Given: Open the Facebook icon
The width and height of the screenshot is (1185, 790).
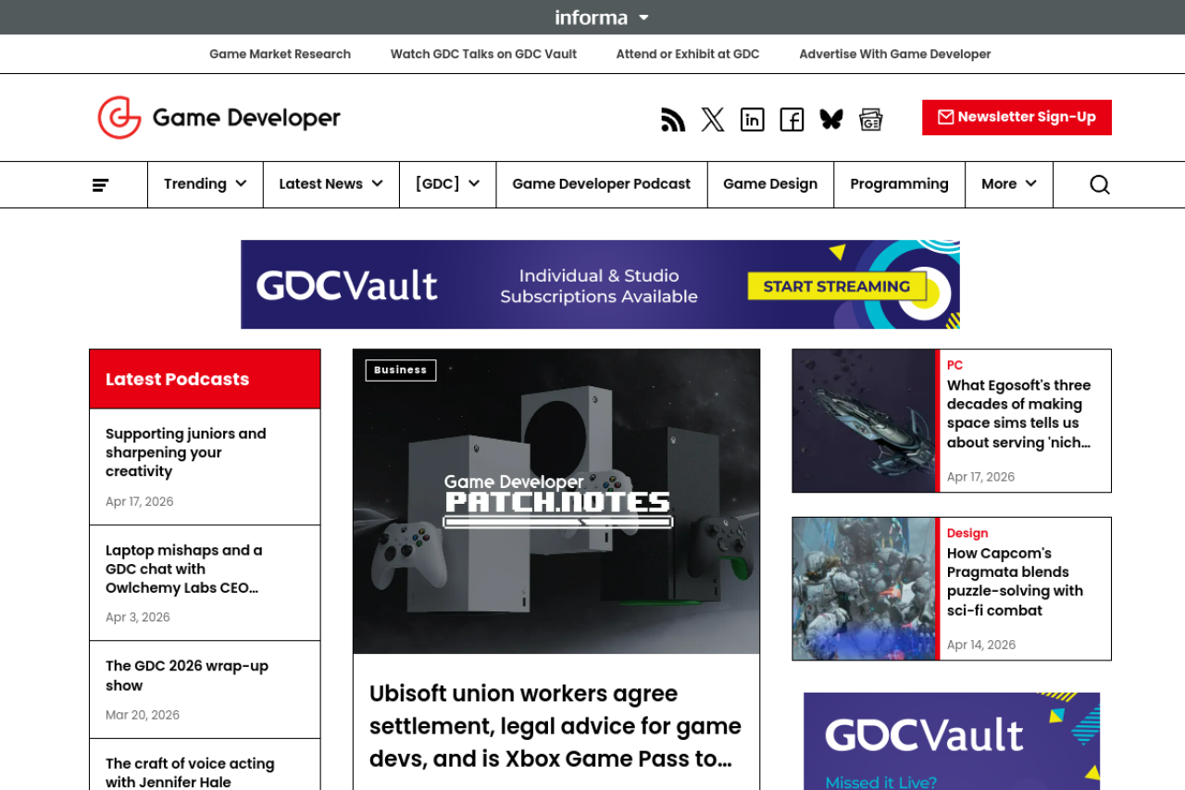Looking at the screenshot, I should pyautogui.click(x=792, y=119).
